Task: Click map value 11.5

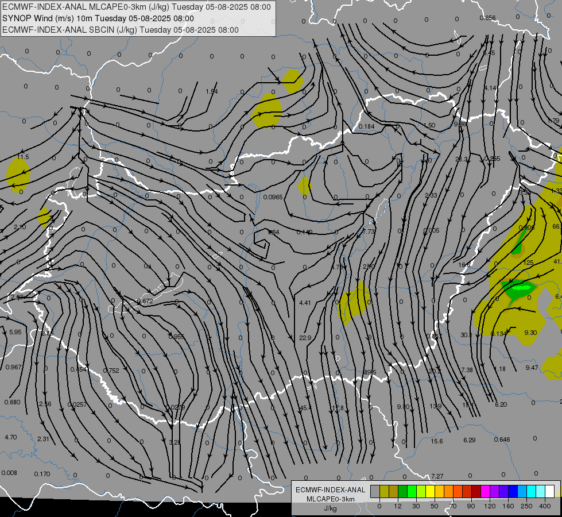Action: tap(23, 157)
